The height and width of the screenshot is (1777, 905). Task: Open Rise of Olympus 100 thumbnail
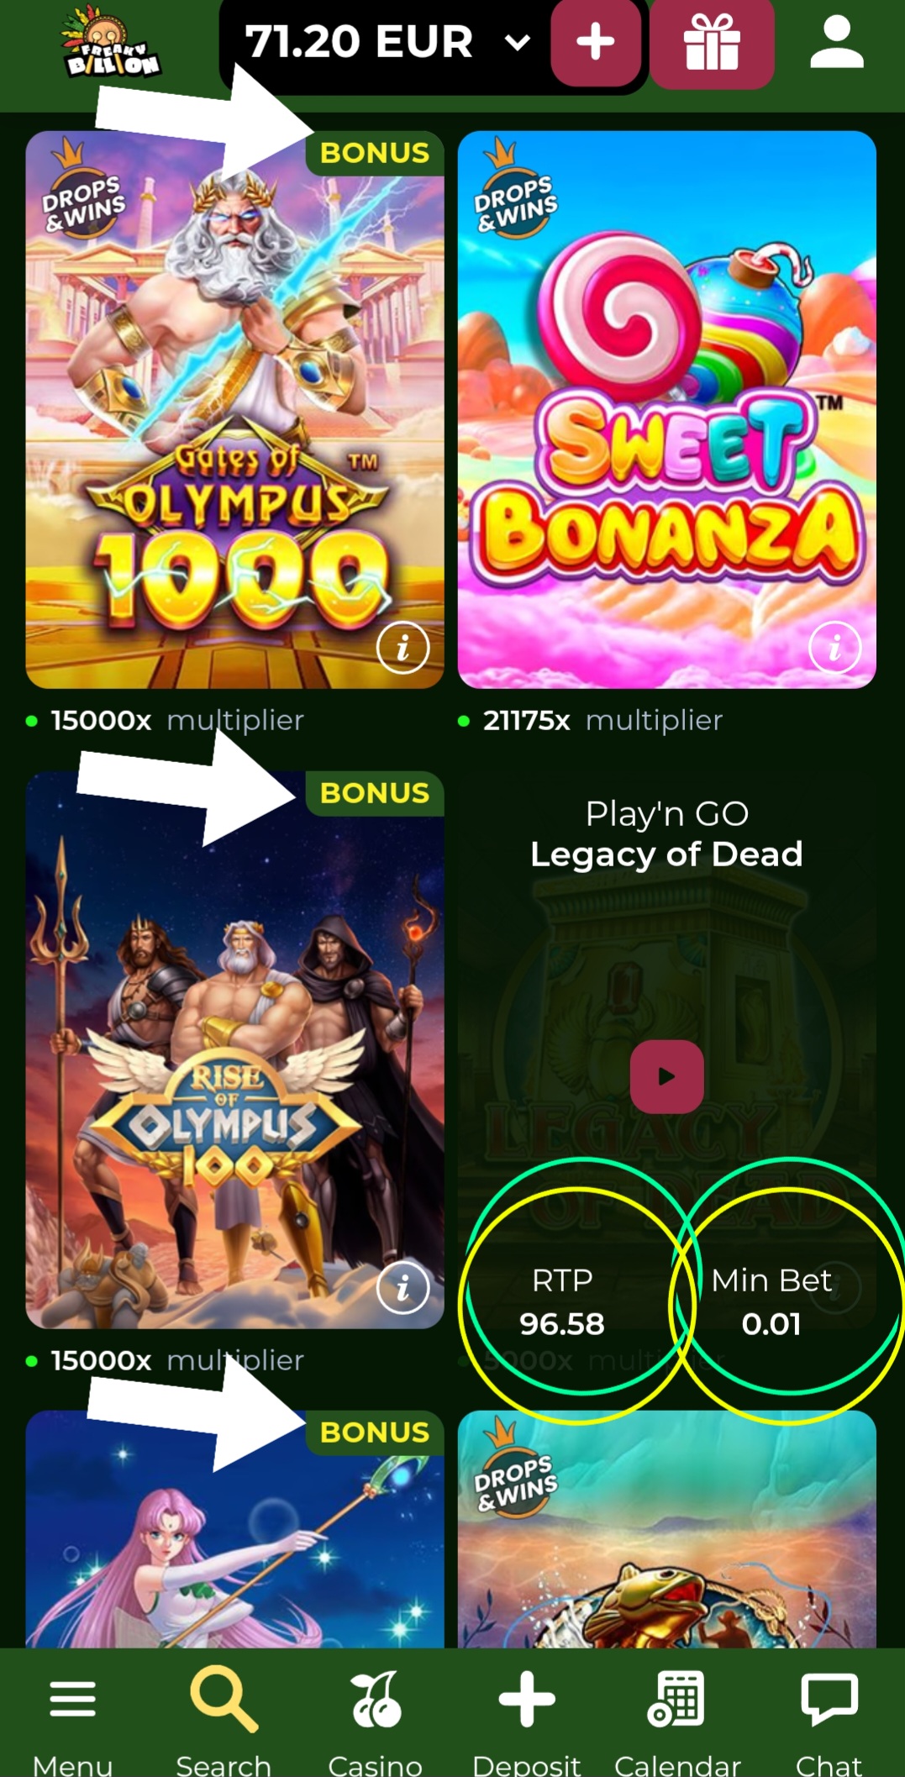pos(235,1050)
